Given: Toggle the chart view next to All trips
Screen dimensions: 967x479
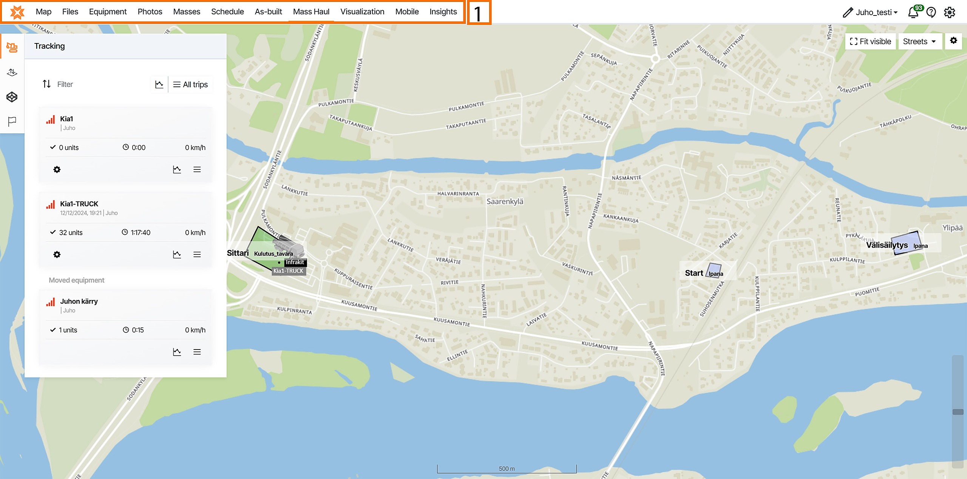Looking at the screenshot, I should (159, 85).
